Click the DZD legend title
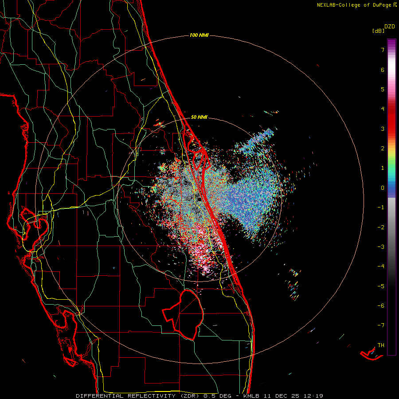This screenshot has width=399, height=399. coord(390,27)
